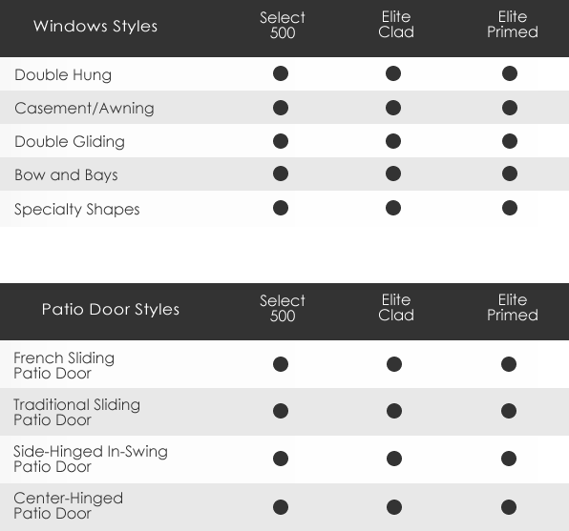Click the Select 500 column in Windows table
The width and height of the screenshot is (569, 531).
click(283, 26)
